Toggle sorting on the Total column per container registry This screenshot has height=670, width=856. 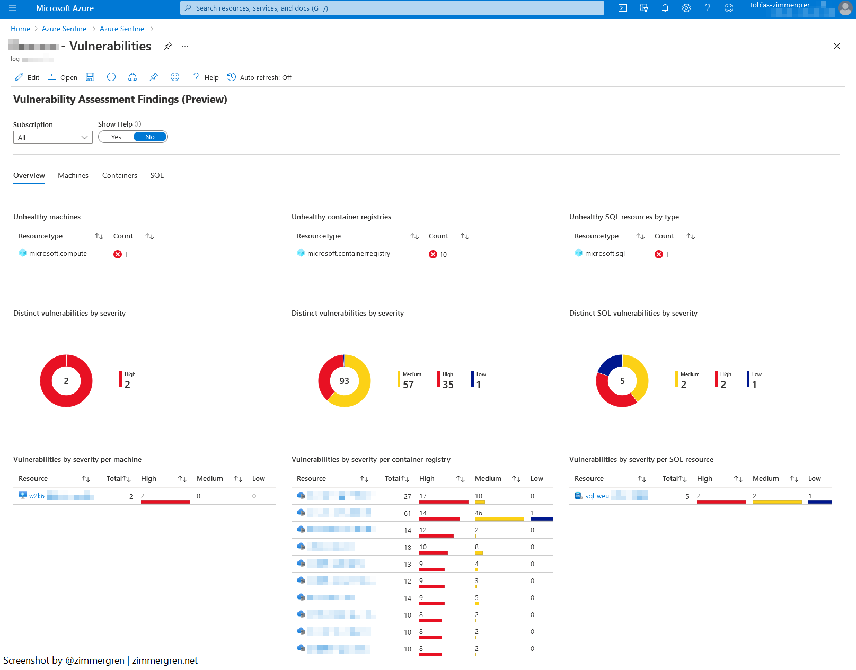(404, 478)
